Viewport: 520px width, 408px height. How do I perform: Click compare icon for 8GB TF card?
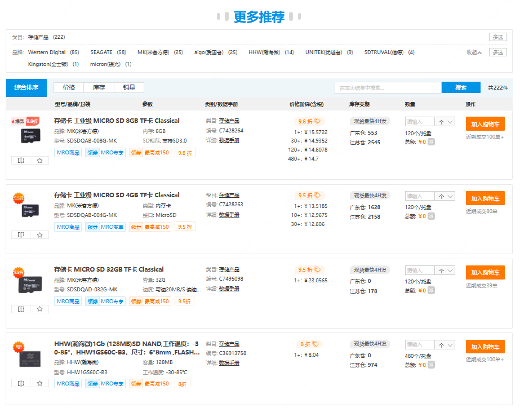pos(21,160)
